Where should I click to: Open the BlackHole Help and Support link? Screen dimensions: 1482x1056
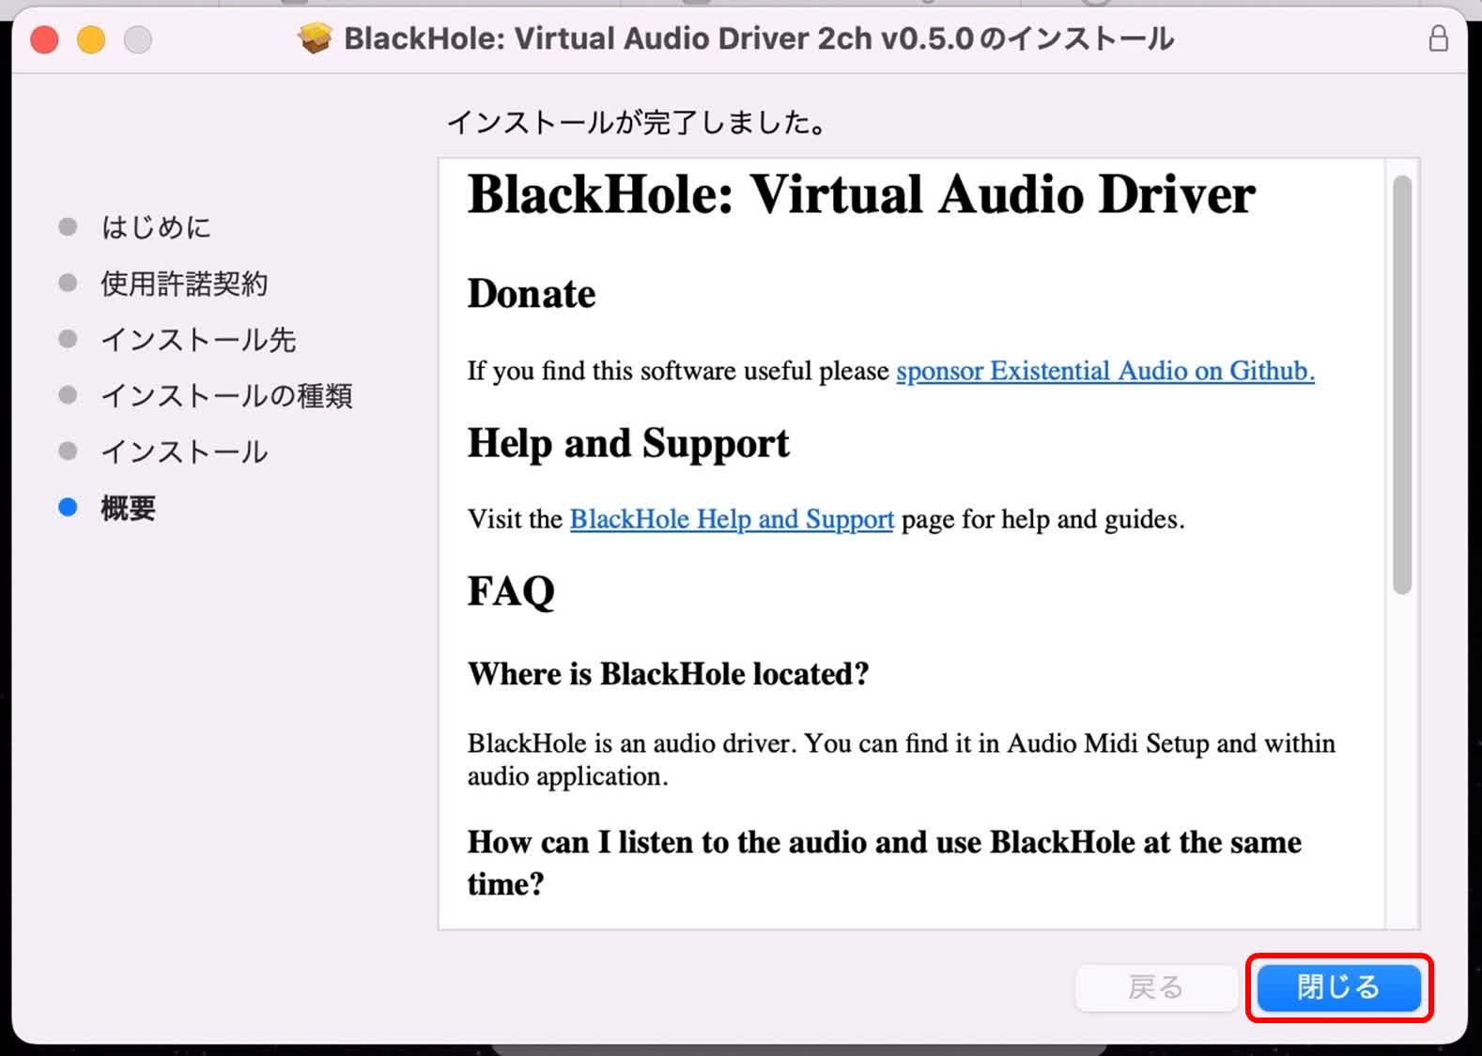732,519
